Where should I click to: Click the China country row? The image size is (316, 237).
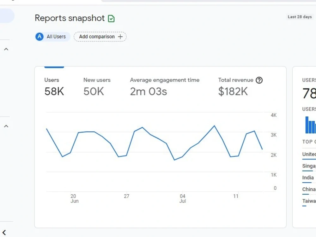tap(309, 190)
